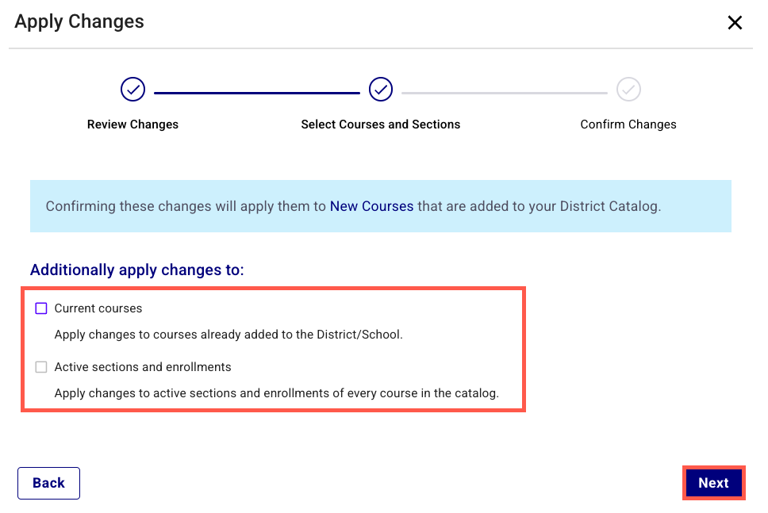Screen dimensions: 768x513
Task: Select the Select Courses and Sections label
Action: (381, 124)
